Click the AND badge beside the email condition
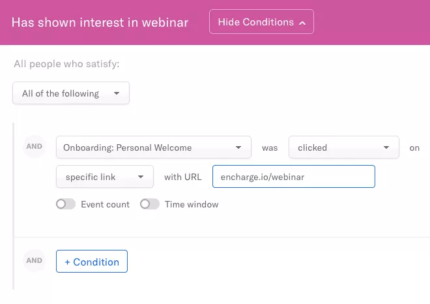This screenshot has height=304, width=430. click(35, 146)
